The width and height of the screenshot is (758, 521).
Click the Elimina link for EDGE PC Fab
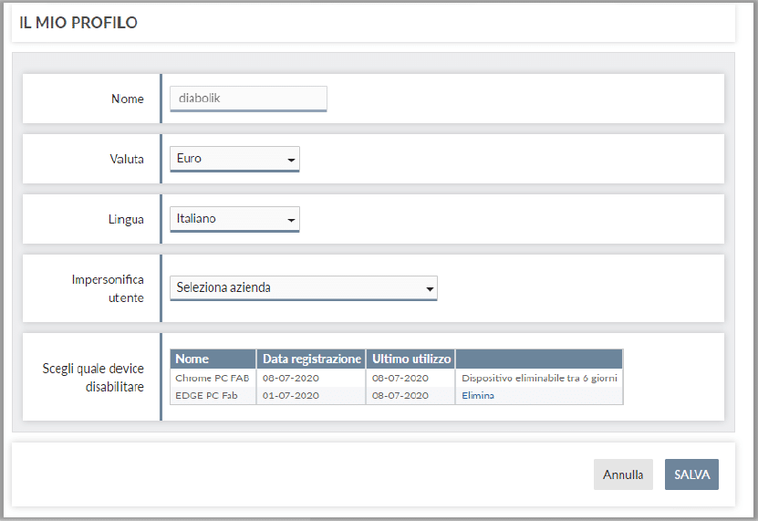point(478,395)
